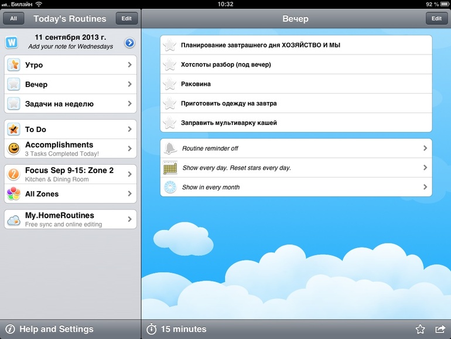Star the Раковина task

coord(169,84)
